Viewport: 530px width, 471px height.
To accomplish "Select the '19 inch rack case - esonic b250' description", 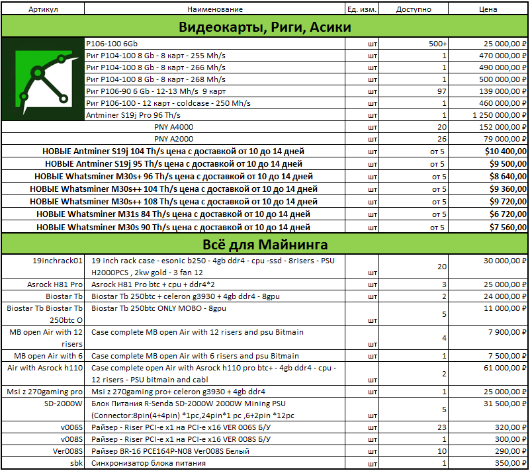I will pyautogui.click(x=214, y=266).
